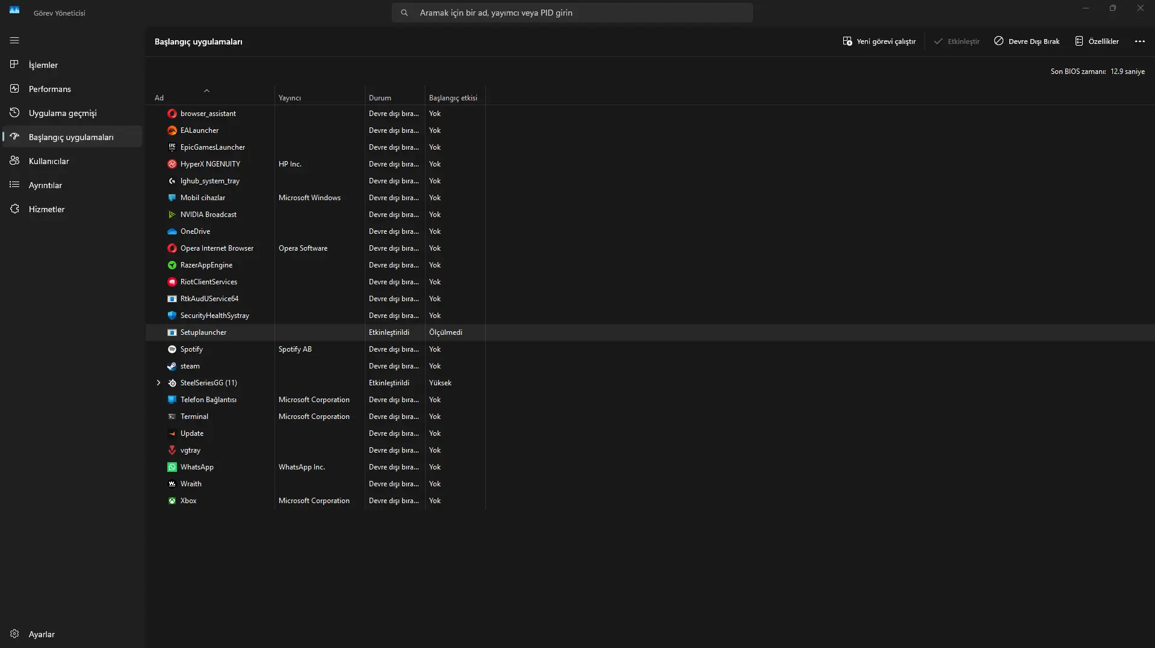Click the Terminal app icon
Viewport: 1155px width, 648px height.
172,417
